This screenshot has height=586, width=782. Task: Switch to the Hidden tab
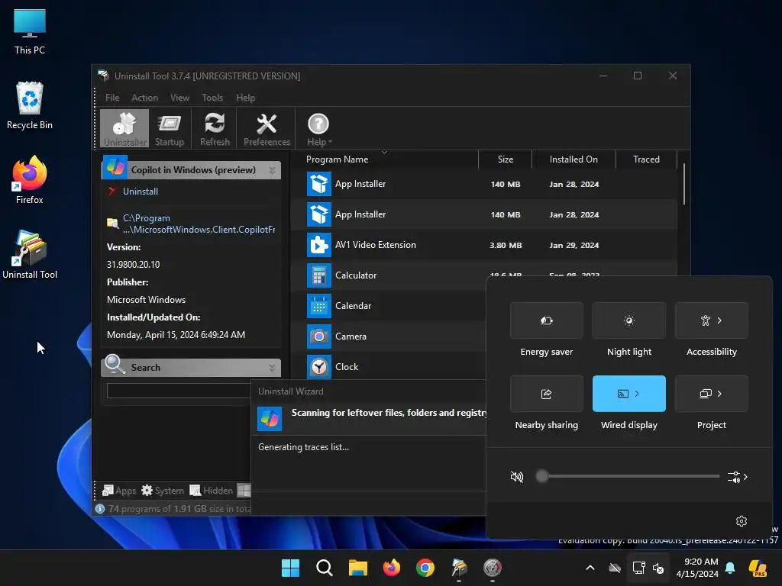tap(211, 491)
